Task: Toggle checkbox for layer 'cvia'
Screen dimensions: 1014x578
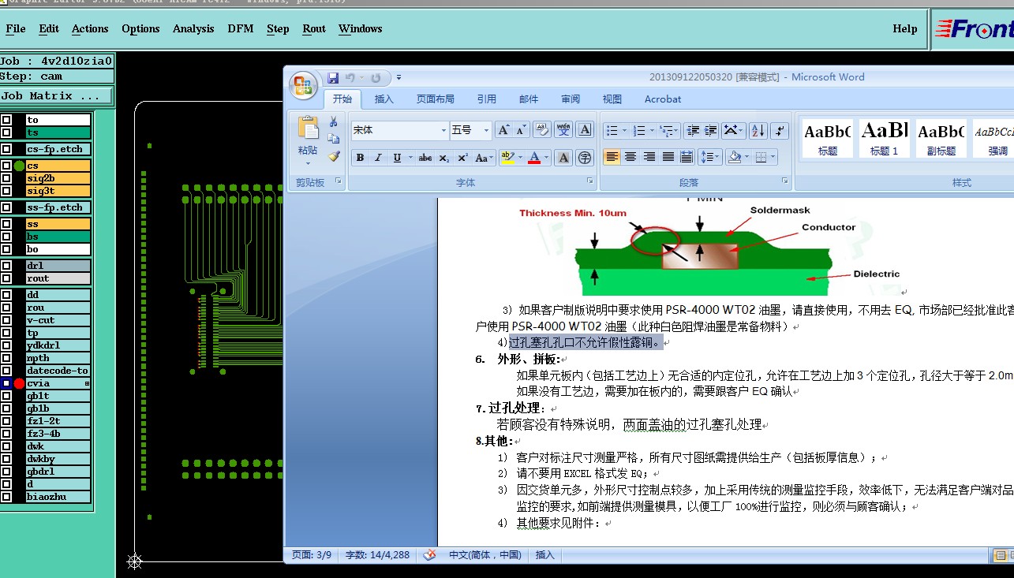Action: pyautogui.click(x=6, y=383)
